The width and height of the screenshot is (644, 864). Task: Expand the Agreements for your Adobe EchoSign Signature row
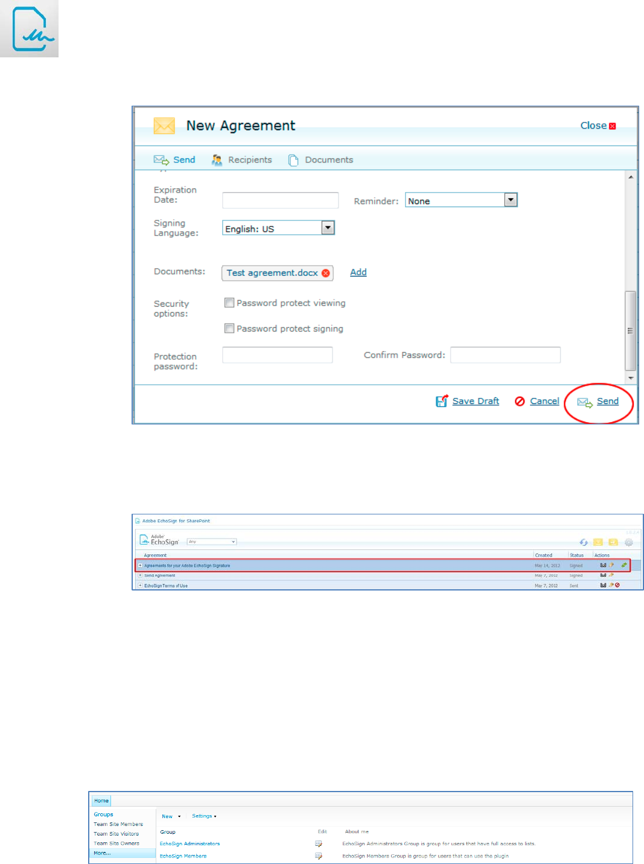tap(140, 565)
